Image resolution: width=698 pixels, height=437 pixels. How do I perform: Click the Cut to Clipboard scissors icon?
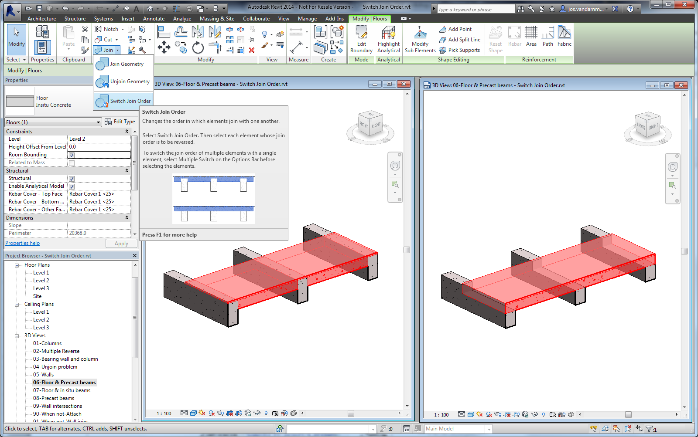tap(85, 29)
